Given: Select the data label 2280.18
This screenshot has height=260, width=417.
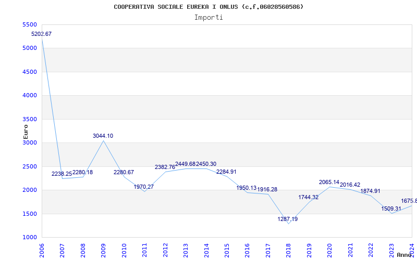Looking at the screenshot, I should (82, 172).
